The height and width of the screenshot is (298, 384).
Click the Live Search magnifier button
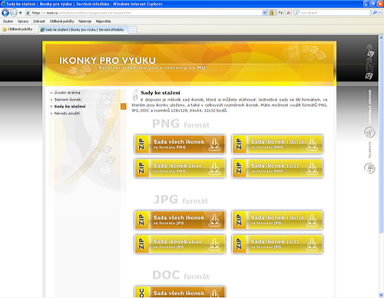[x=375, y=12]
